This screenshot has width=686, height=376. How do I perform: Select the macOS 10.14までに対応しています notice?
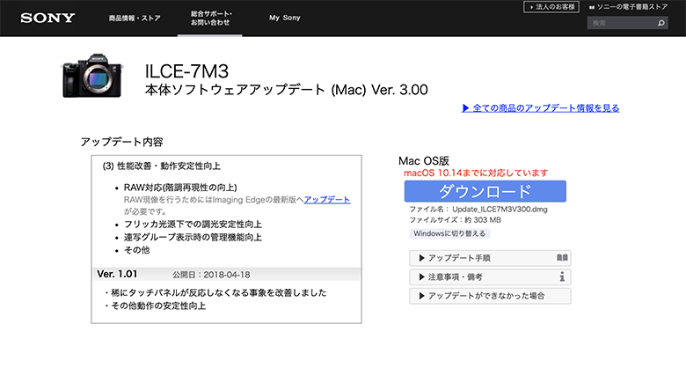(x=476, y=173)
